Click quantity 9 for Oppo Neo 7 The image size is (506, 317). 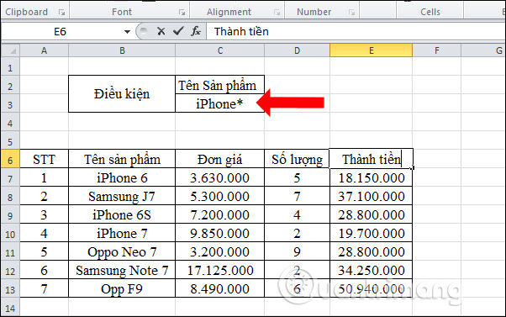[298, 251]
